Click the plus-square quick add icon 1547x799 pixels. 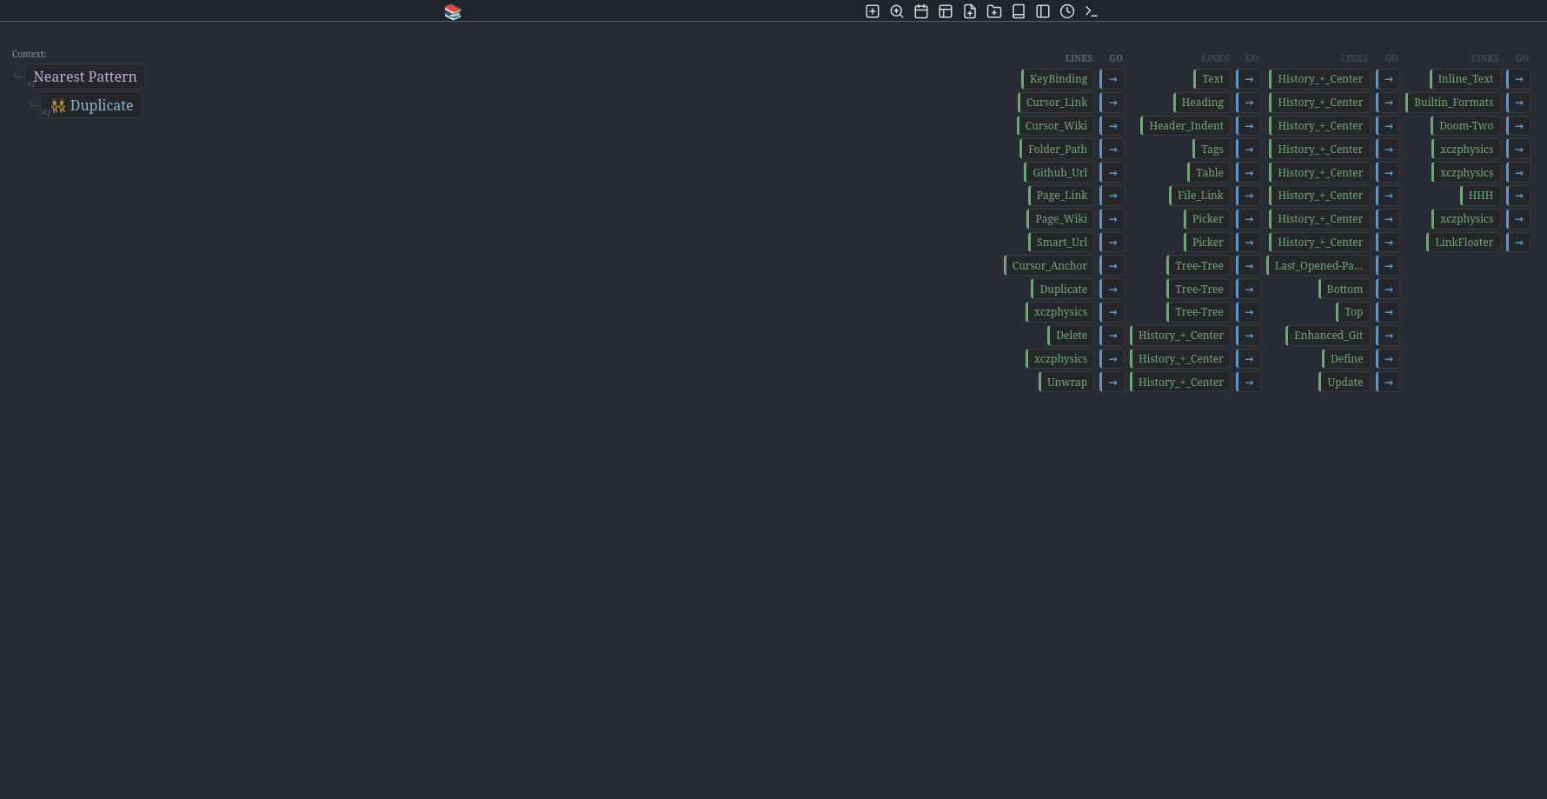pyautogui.click(x=873, y=11)
